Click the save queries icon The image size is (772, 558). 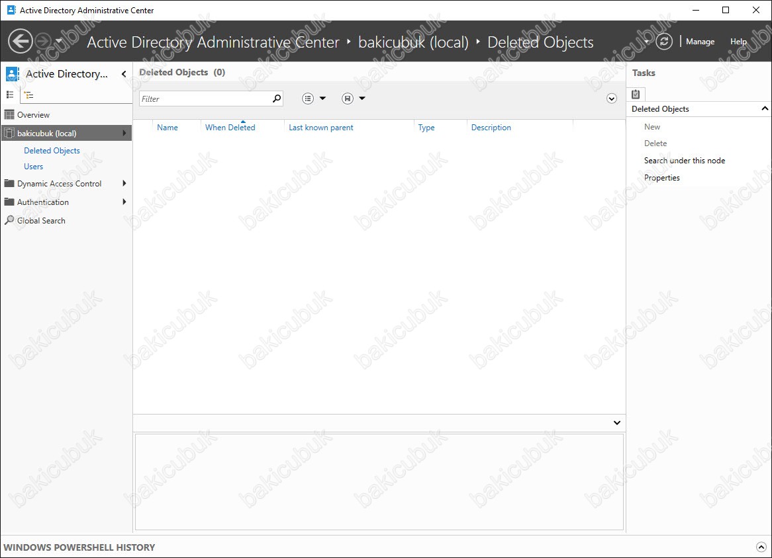348,99
